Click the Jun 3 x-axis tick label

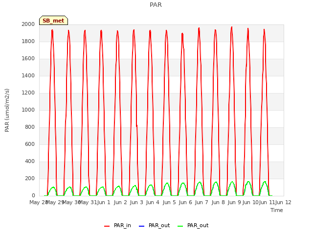pos(136,202)
